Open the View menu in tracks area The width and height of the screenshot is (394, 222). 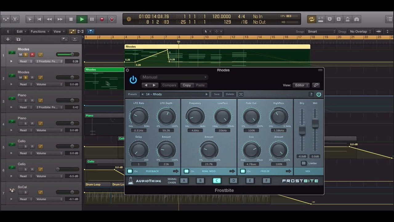click(59, 31)
